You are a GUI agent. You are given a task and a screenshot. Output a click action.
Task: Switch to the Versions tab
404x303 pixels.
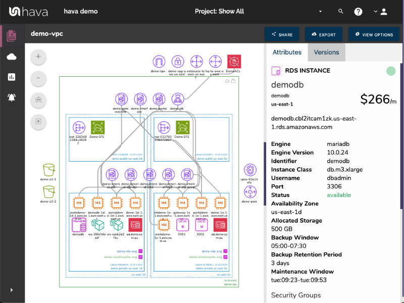(x=326, y=52)
